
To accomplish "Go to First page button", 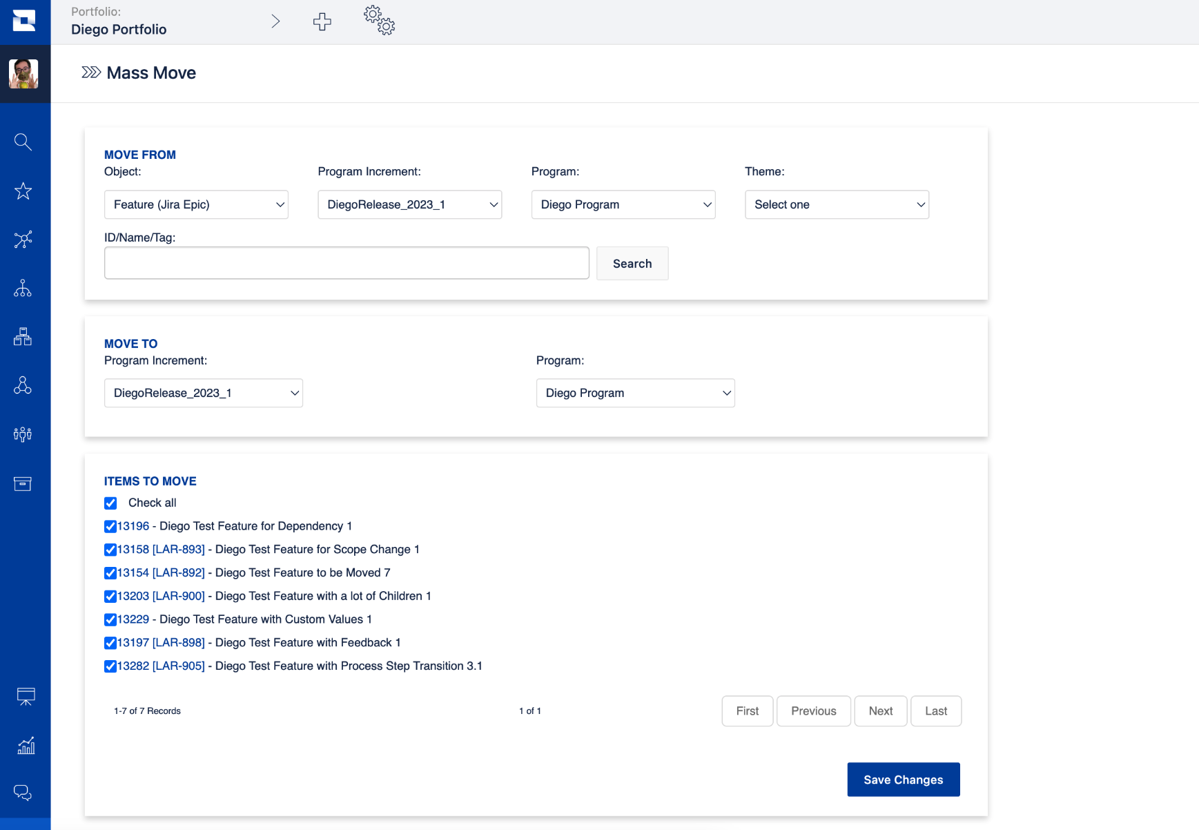I will (x=748, y=711).
